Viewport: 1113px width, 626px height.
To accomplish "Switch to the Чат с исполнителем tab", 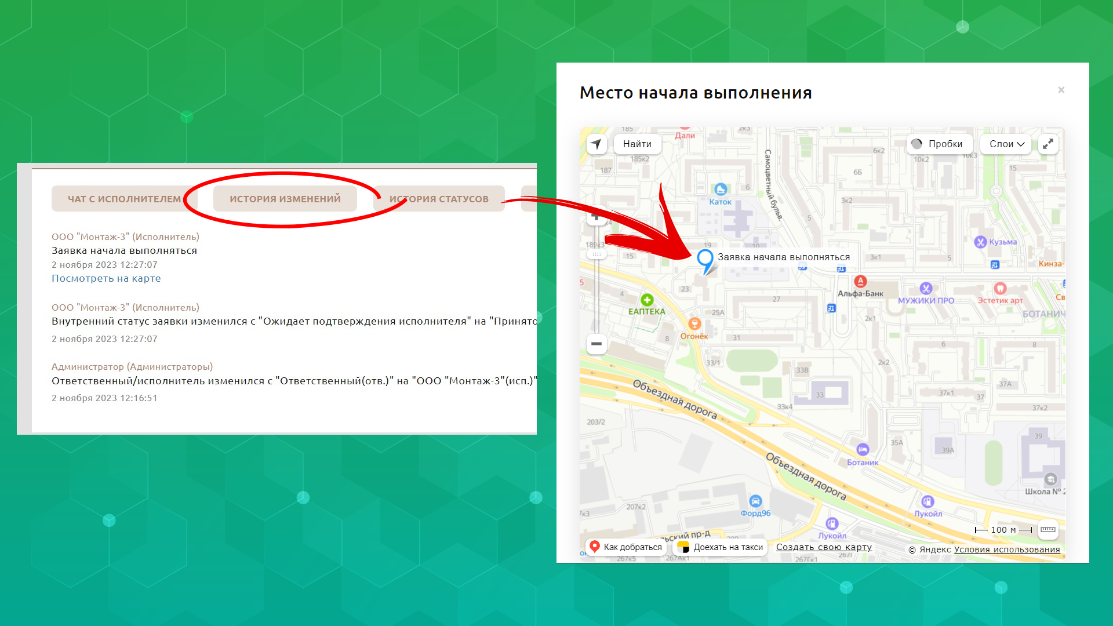I will click(x=124, y=199).
